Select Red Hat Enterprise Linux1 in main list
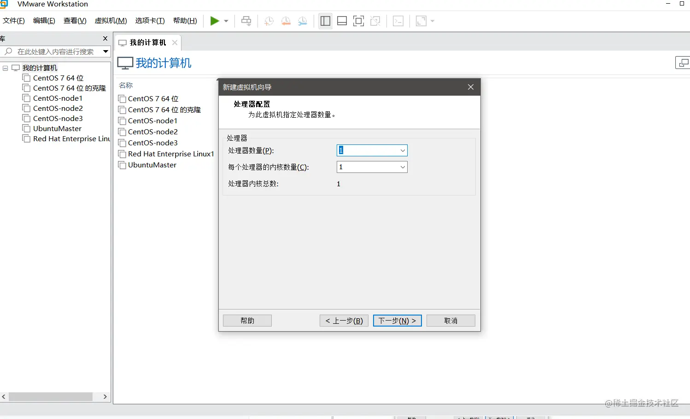The width and height of the screenshot is (690, 419). pos(171,154)
